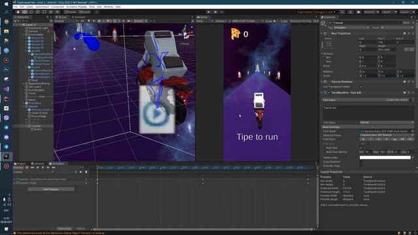Select the Move tool in the toolbar
Screen dimensions: 418x235
pos(25,12)
